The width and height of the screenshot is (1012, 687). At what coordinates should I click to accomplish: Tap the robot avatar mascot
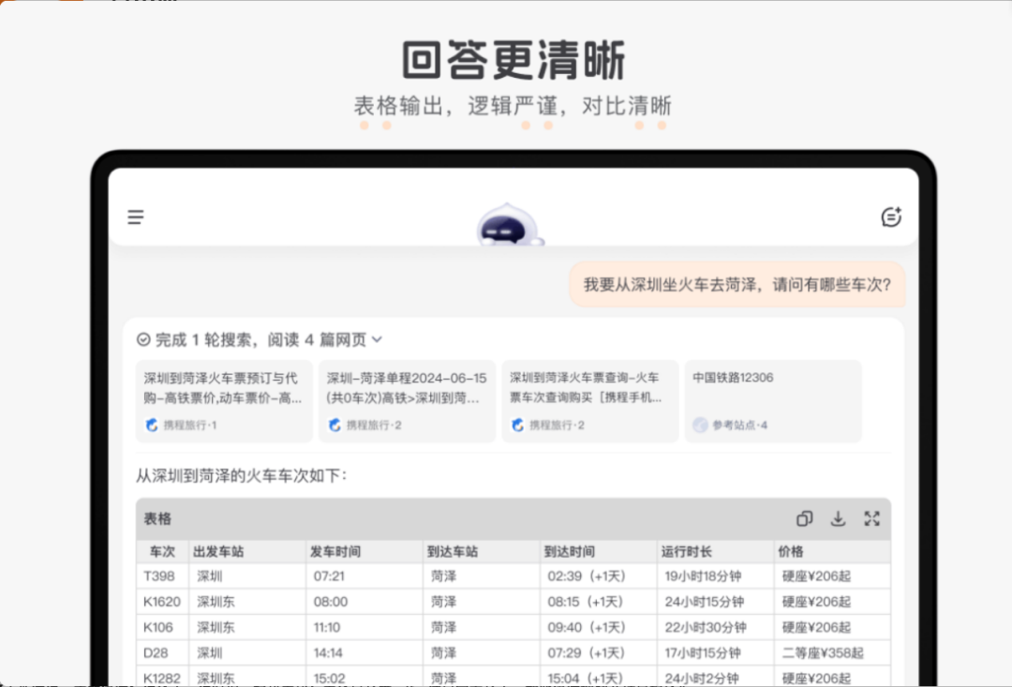510,224
